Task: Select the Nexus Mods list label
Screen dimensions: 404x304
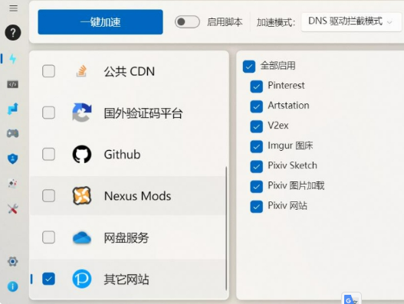Action: tap(137, 196)
